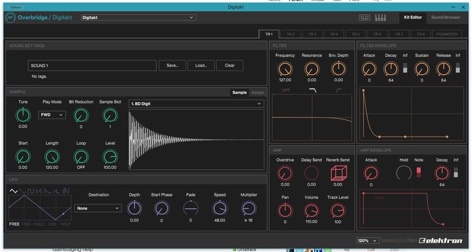Click the sample Loop knob
Image resolution: width=472 pixels, height=252 pixels.
[x=81, y=156]
